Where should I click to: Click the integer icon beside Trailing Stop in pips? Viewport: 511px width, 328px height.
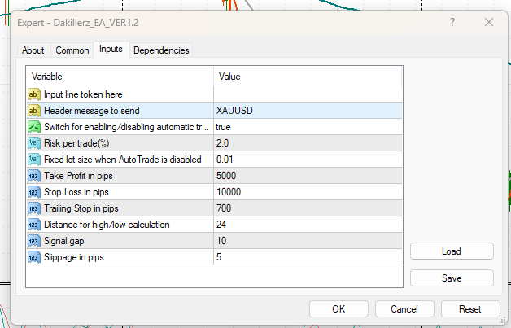(x=34, y=208)
